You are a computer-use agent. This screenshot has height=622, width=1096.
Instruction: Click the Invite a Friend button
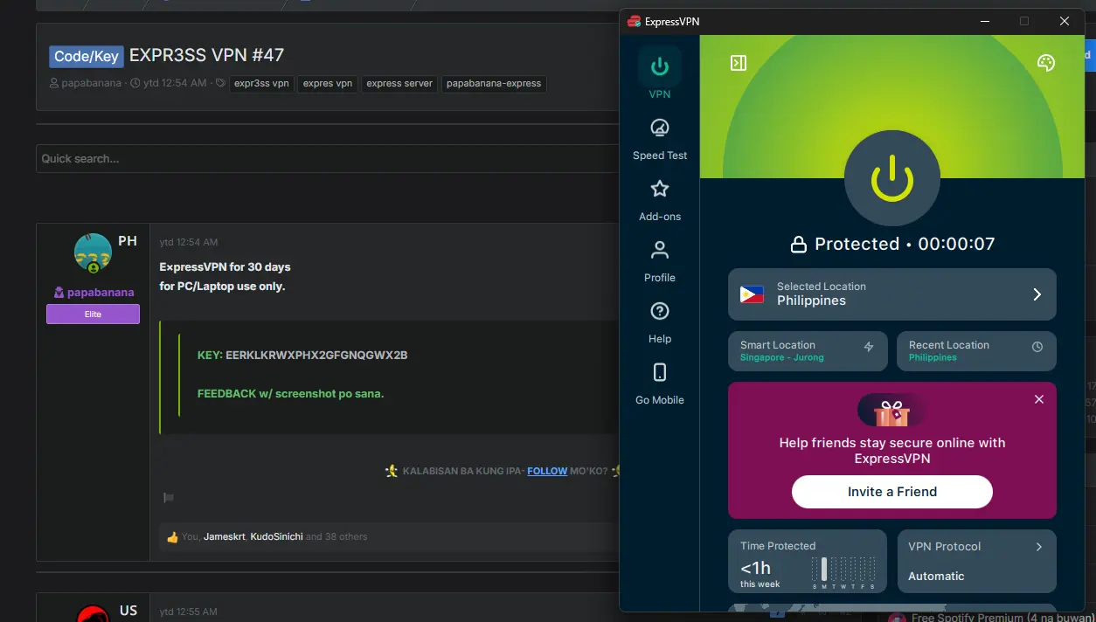[x=891, y=492]
